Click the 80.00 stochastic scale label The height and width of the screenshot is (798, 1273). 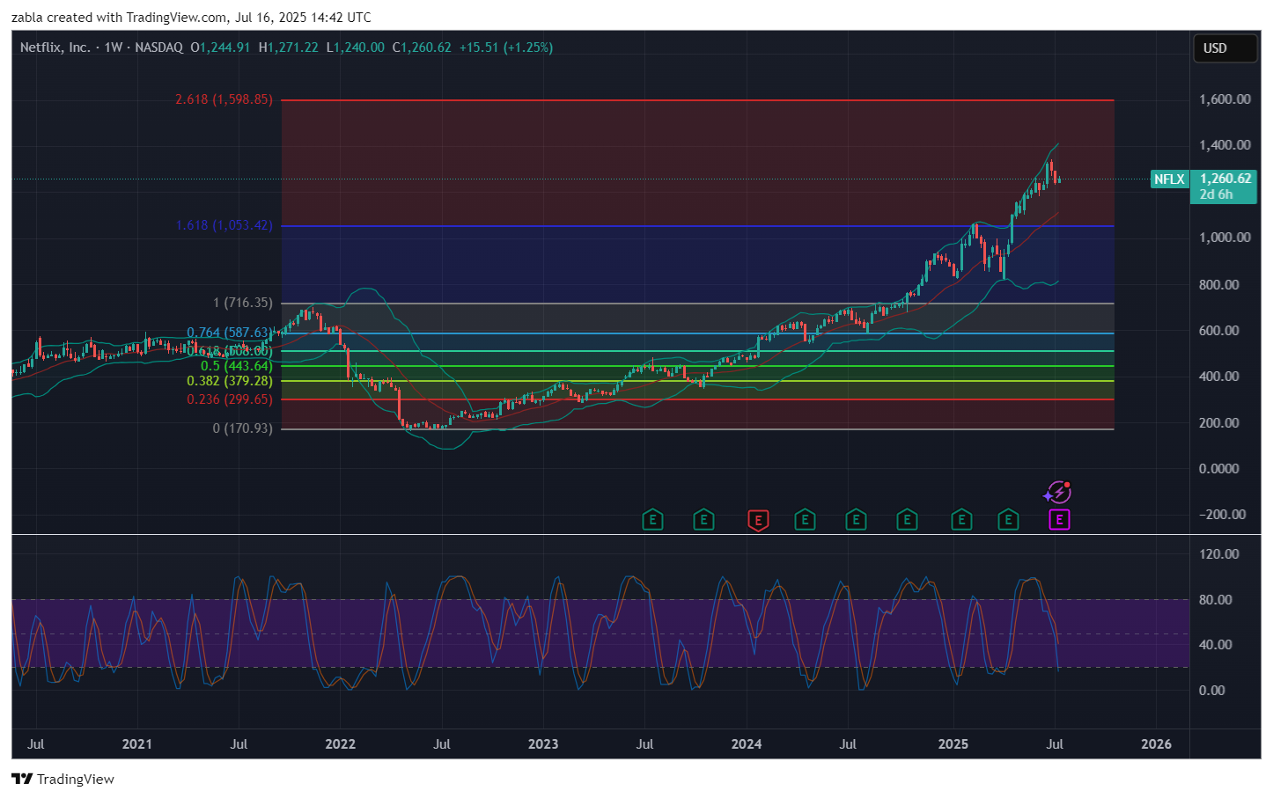click(1216, 600)
